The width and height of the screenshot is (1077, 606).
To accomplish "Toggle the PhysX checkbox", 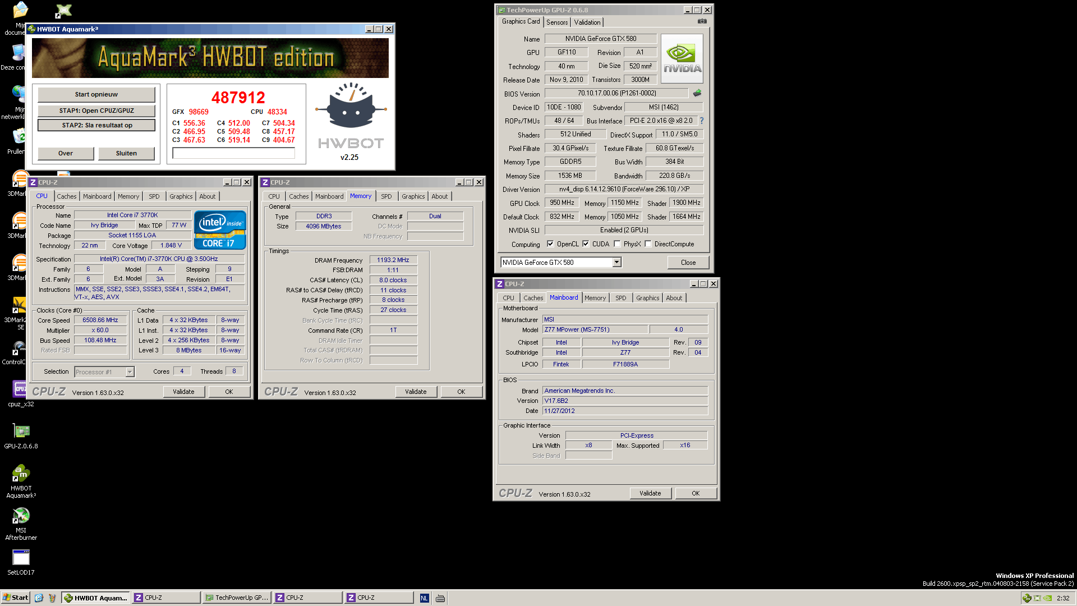I will (617, 244).
